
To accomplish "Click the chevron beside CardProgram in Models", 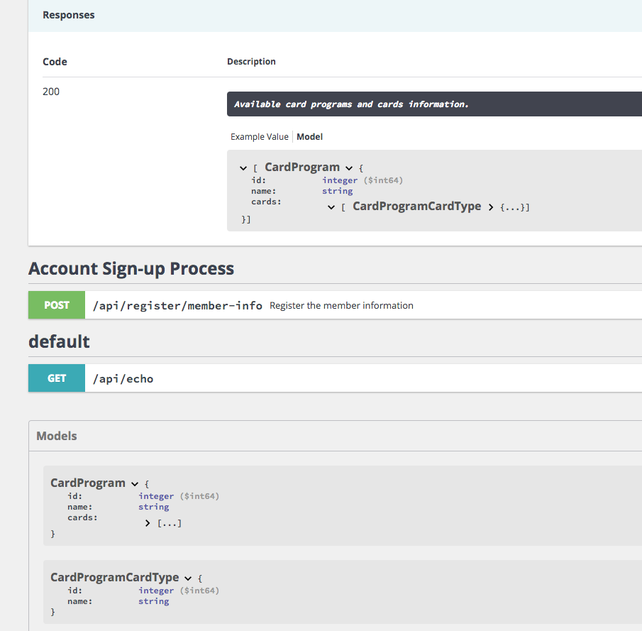I will 134,483.
